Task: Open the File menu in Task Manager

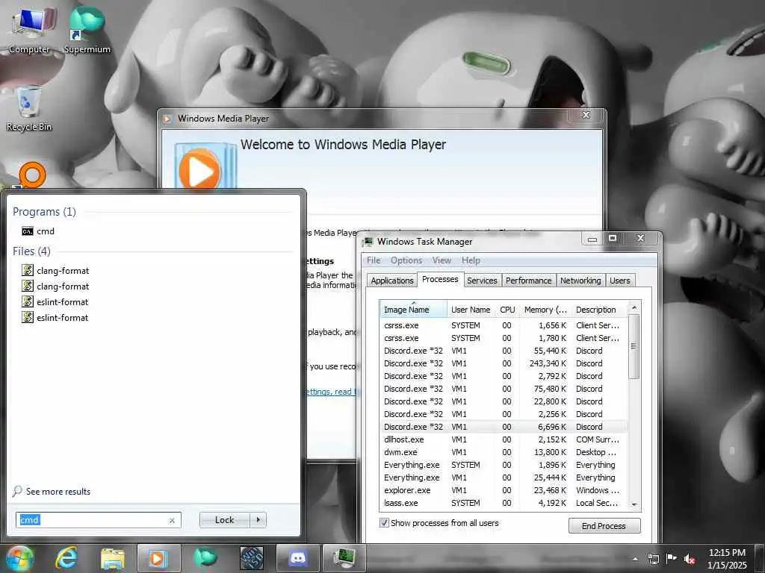Action: pyautogui.click(x=374, y=260)
